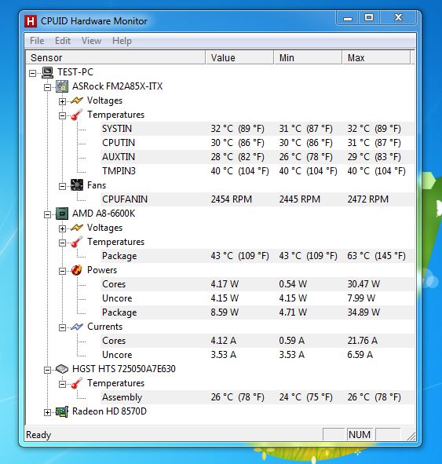Select the SYSTIN temperature row

258,129
